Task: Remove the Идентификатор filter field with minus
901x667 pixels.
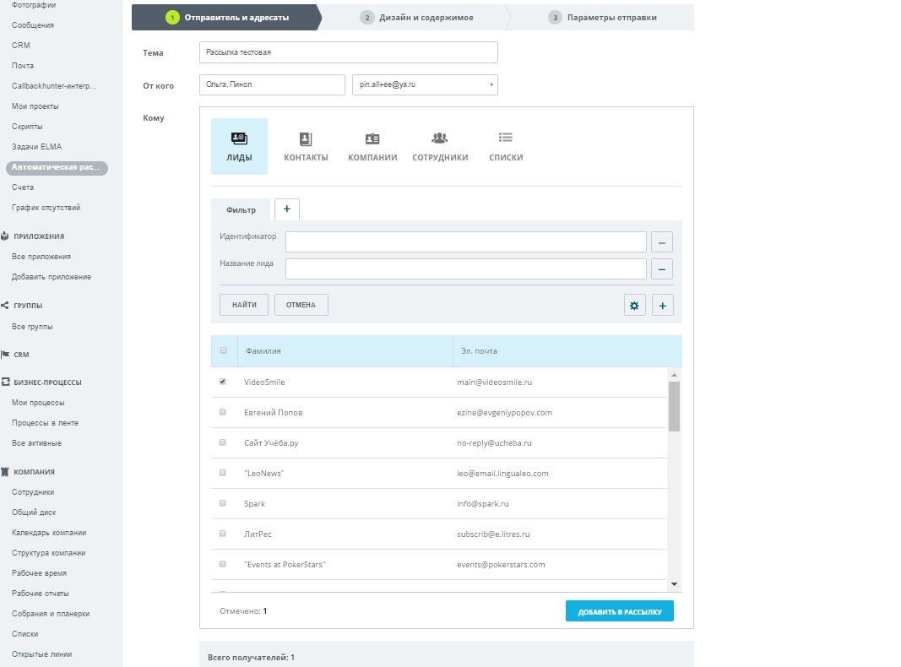Action: (x=662, y=242)
